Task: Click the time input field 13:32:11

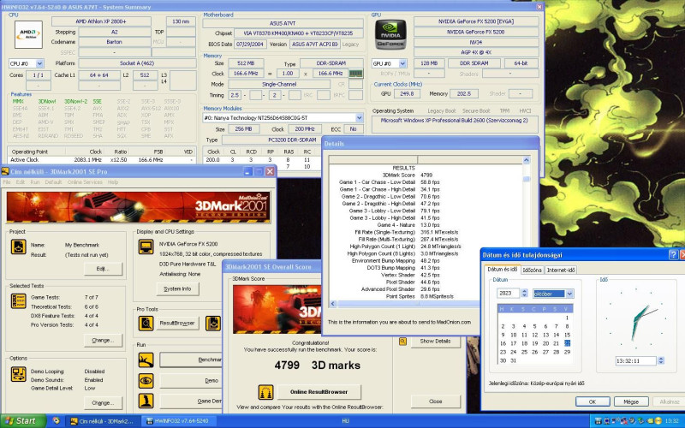Action: [636, 360]
